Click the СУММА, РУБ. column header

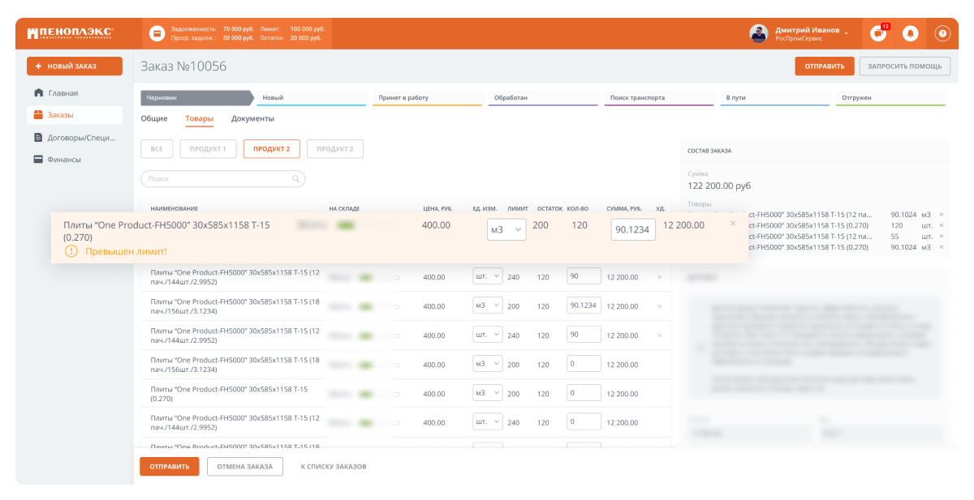[x=624, y=208]
